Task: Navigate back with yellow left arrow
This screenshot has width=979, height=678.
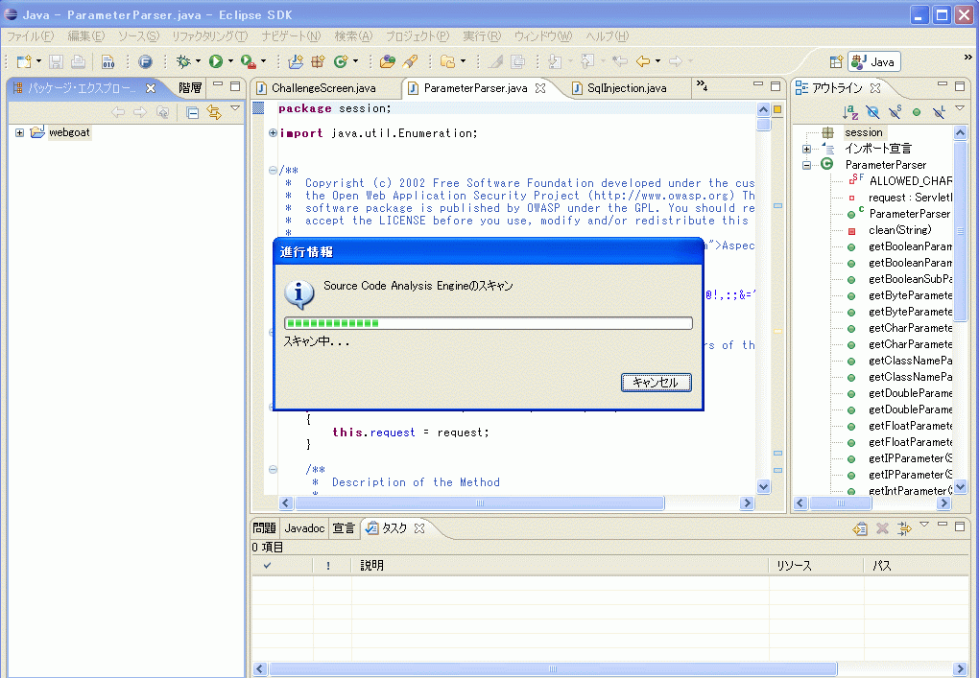Action: point(643,61)
